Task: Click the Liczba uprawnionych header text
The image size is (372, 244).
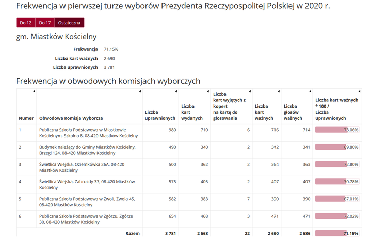Action: (160, 115)
